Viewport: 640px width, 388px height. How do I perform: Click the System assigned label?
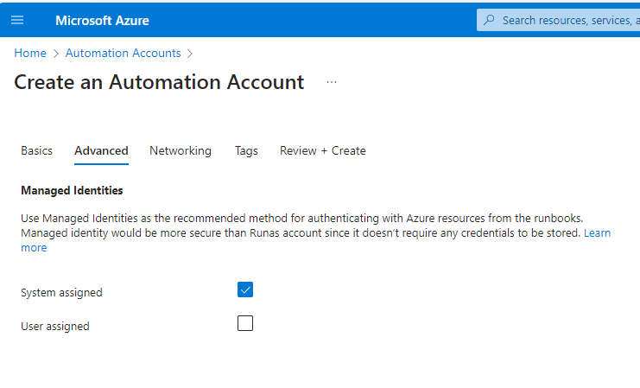[x=61, y=292]
